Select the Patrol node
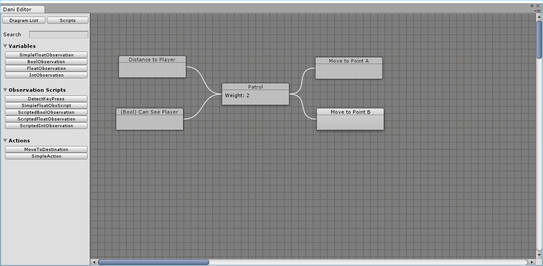The height and width of the screenshot is (266, 543). (x=255, y=87)
